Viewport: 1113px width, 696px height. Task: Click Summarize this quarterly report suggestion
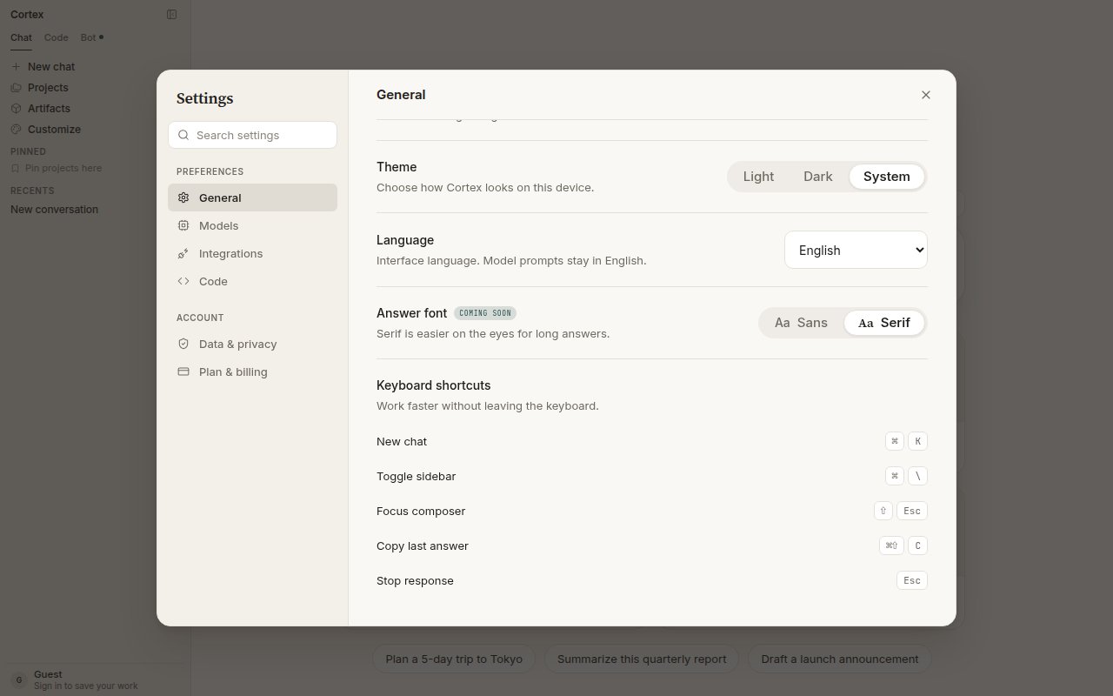[x=642, y=659]
